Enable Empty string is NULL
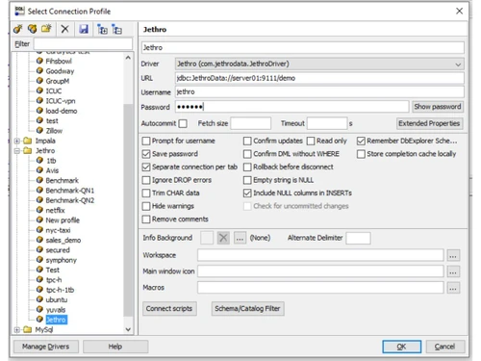The height and width of the screenshot is (361, 481). [247, 180]
